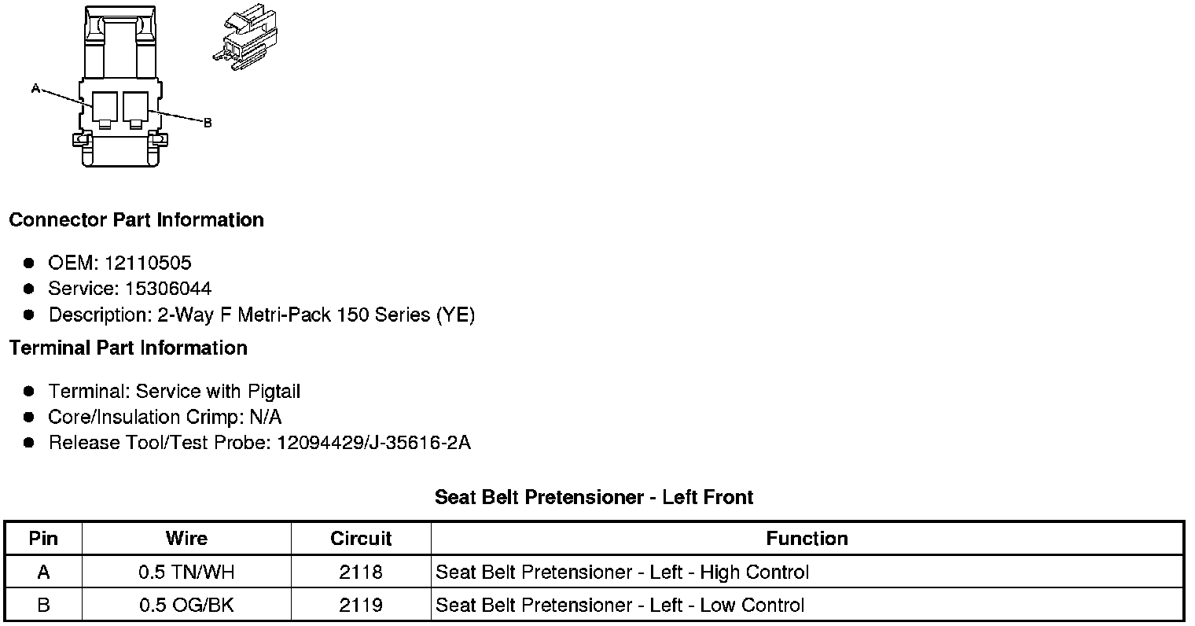Click the Left - Low Control function cell

[620, 605]
